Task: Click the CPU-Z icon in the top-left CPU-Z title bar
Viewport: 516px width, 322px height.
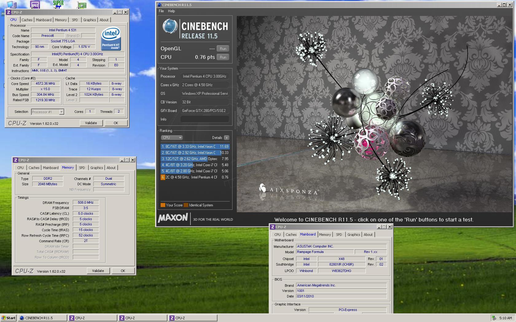Action: click(x=9, y=12)
